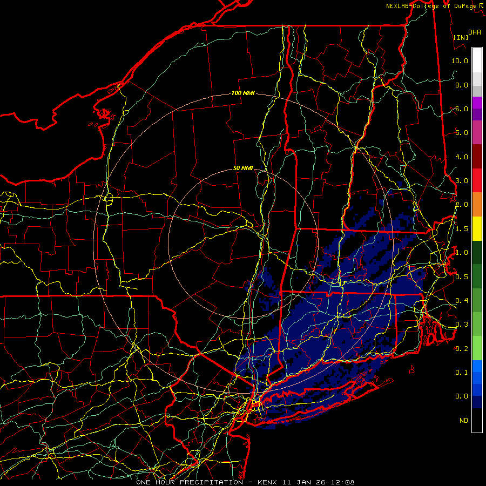Pick the dark green swatch beside 1.0
The height and width of the screenshot is (486, 486).
[477, 252]
